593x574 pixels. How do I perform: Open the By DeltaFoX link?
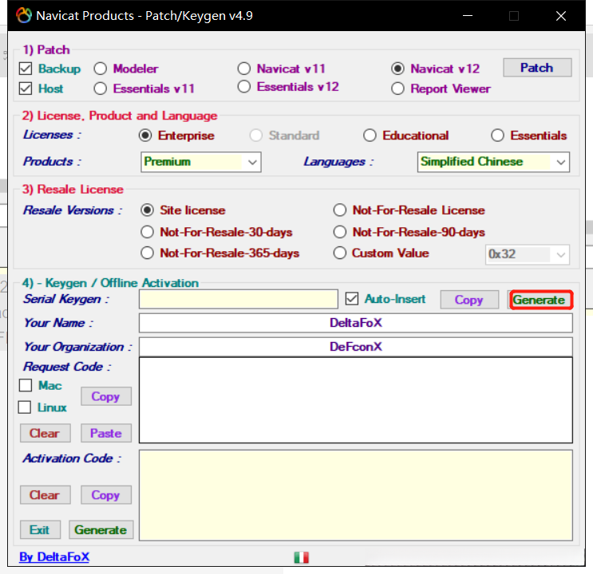pos(54,557)
